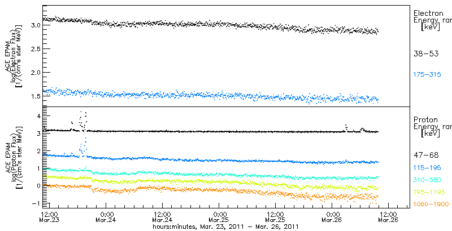Click the 38-53 electron energy legend label
452x231 pixels.
pos(426,54)
